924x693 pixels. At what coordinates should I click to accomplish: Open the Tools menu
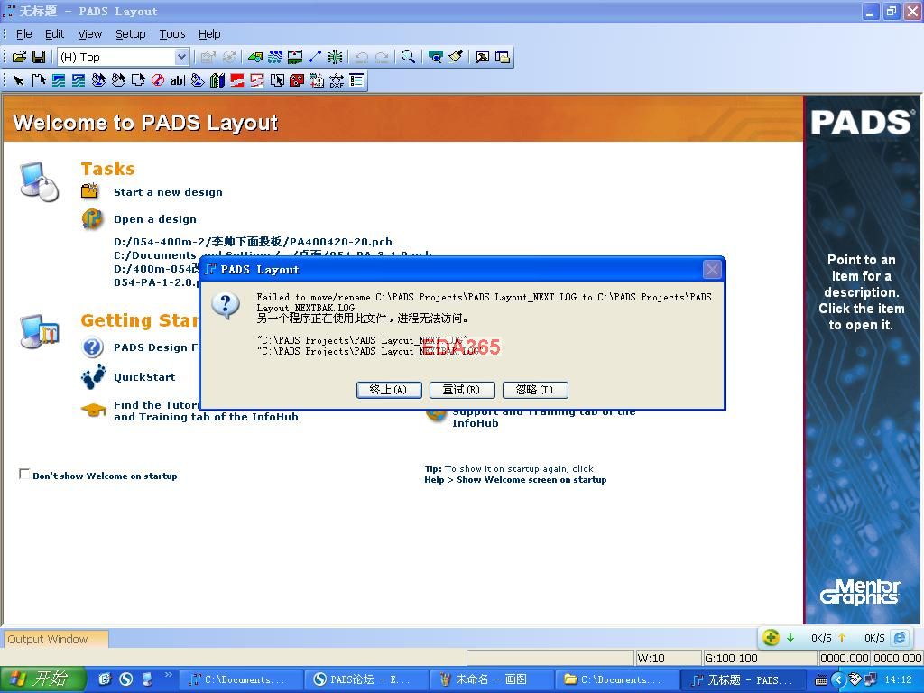coord(172,34)
